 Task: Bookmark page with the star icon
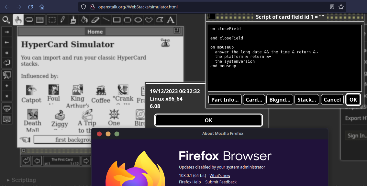pyautogui.click(x=341, y=7)
